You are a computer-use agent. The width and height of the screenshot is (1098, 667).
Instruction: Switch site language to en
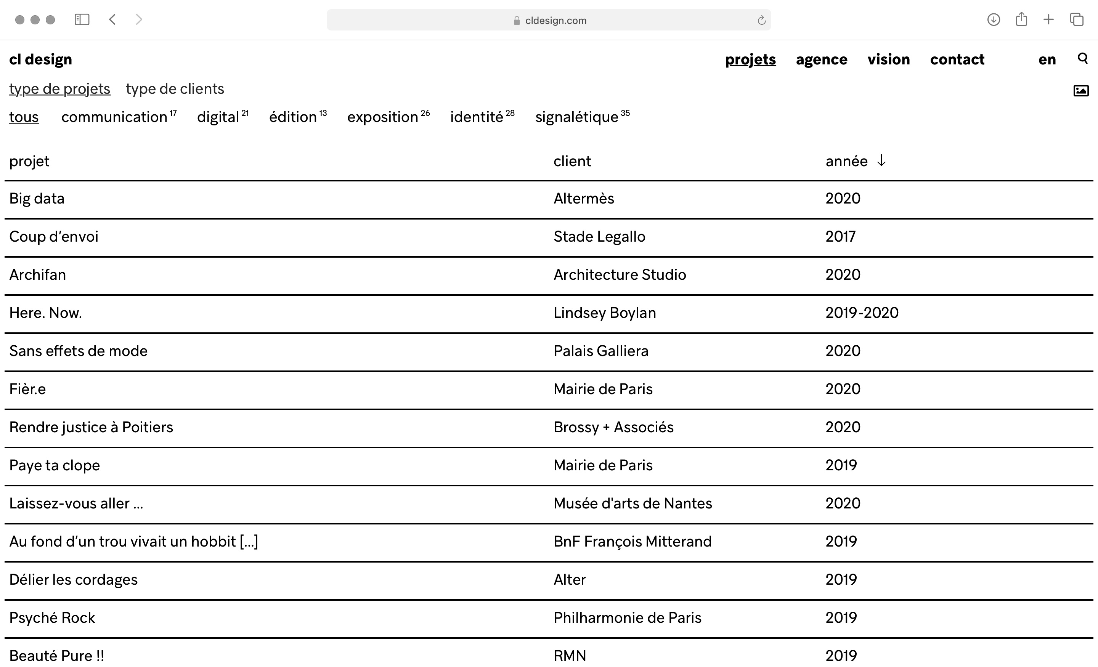[x=1047, y=60]
